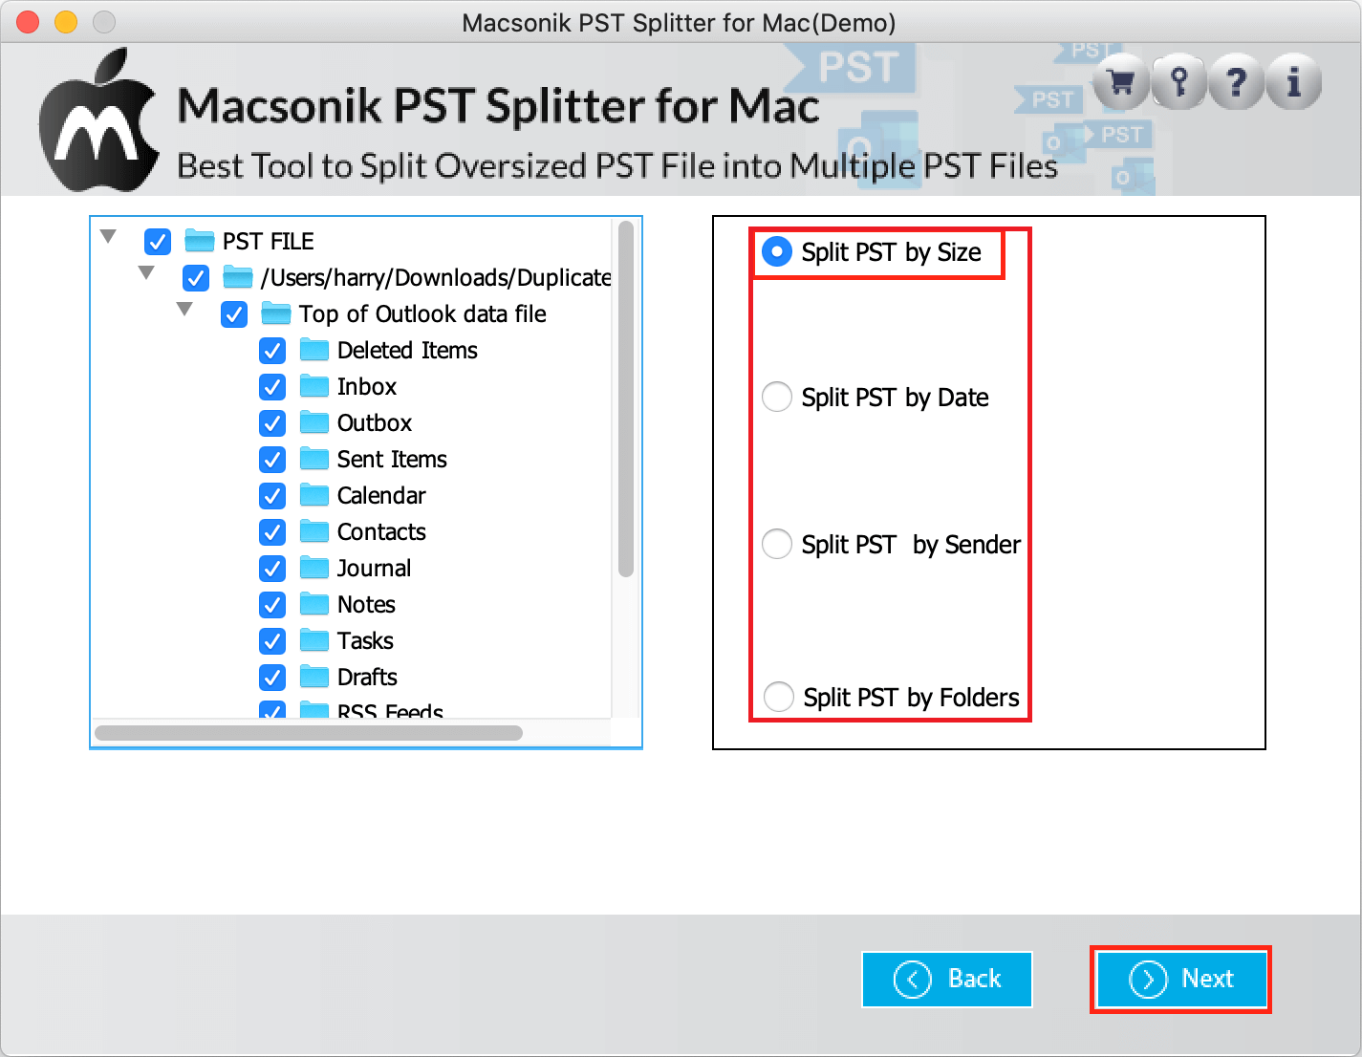The height and width of the screenshot is (1057, 1362).
Task: Click the Macsonik apple logo
Action: 98,124
